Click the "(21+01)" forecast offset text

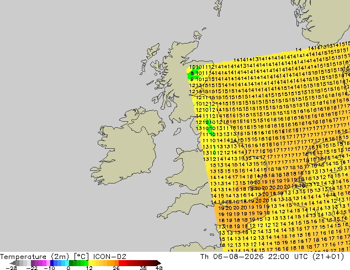[x=328, y=257]
